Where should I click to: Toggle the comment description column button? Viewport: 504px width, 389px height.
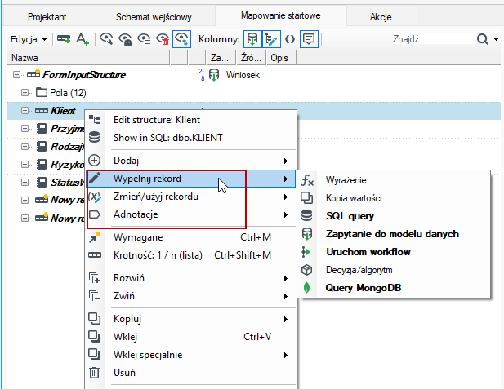pyautogui.click(x=309, y=39)
